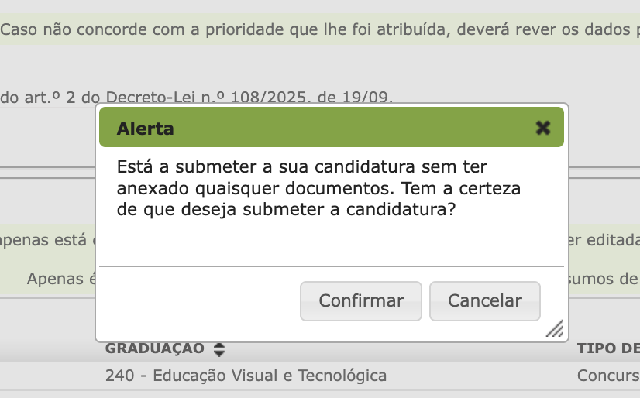Click the Concurs cell in the table row
Viewport: 640px width, 398px height.
[x=608, y=376]
